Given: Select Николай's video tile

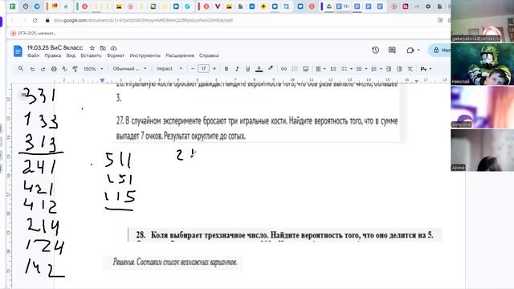Looking at the screenshot, I should point(482,64).
